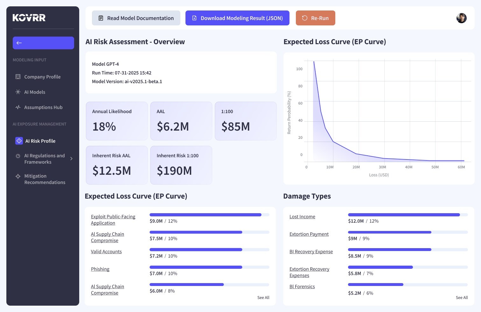Open the Lost Income damage type link
481x312 pixels.
click(x=302, y=217)
